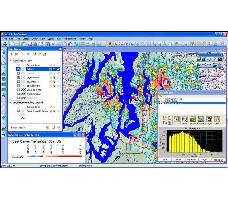This screenshot has width=228, height=197.
Task: Select the dB_Waterways layer name
Action: [x=33, y=86]
